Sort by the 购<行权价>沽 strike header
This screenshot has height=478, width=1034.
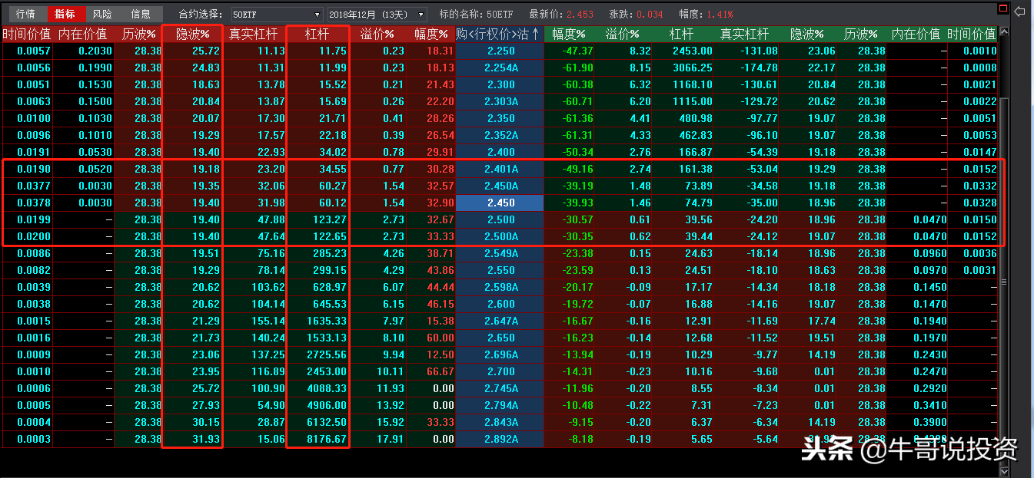[499, 34]
